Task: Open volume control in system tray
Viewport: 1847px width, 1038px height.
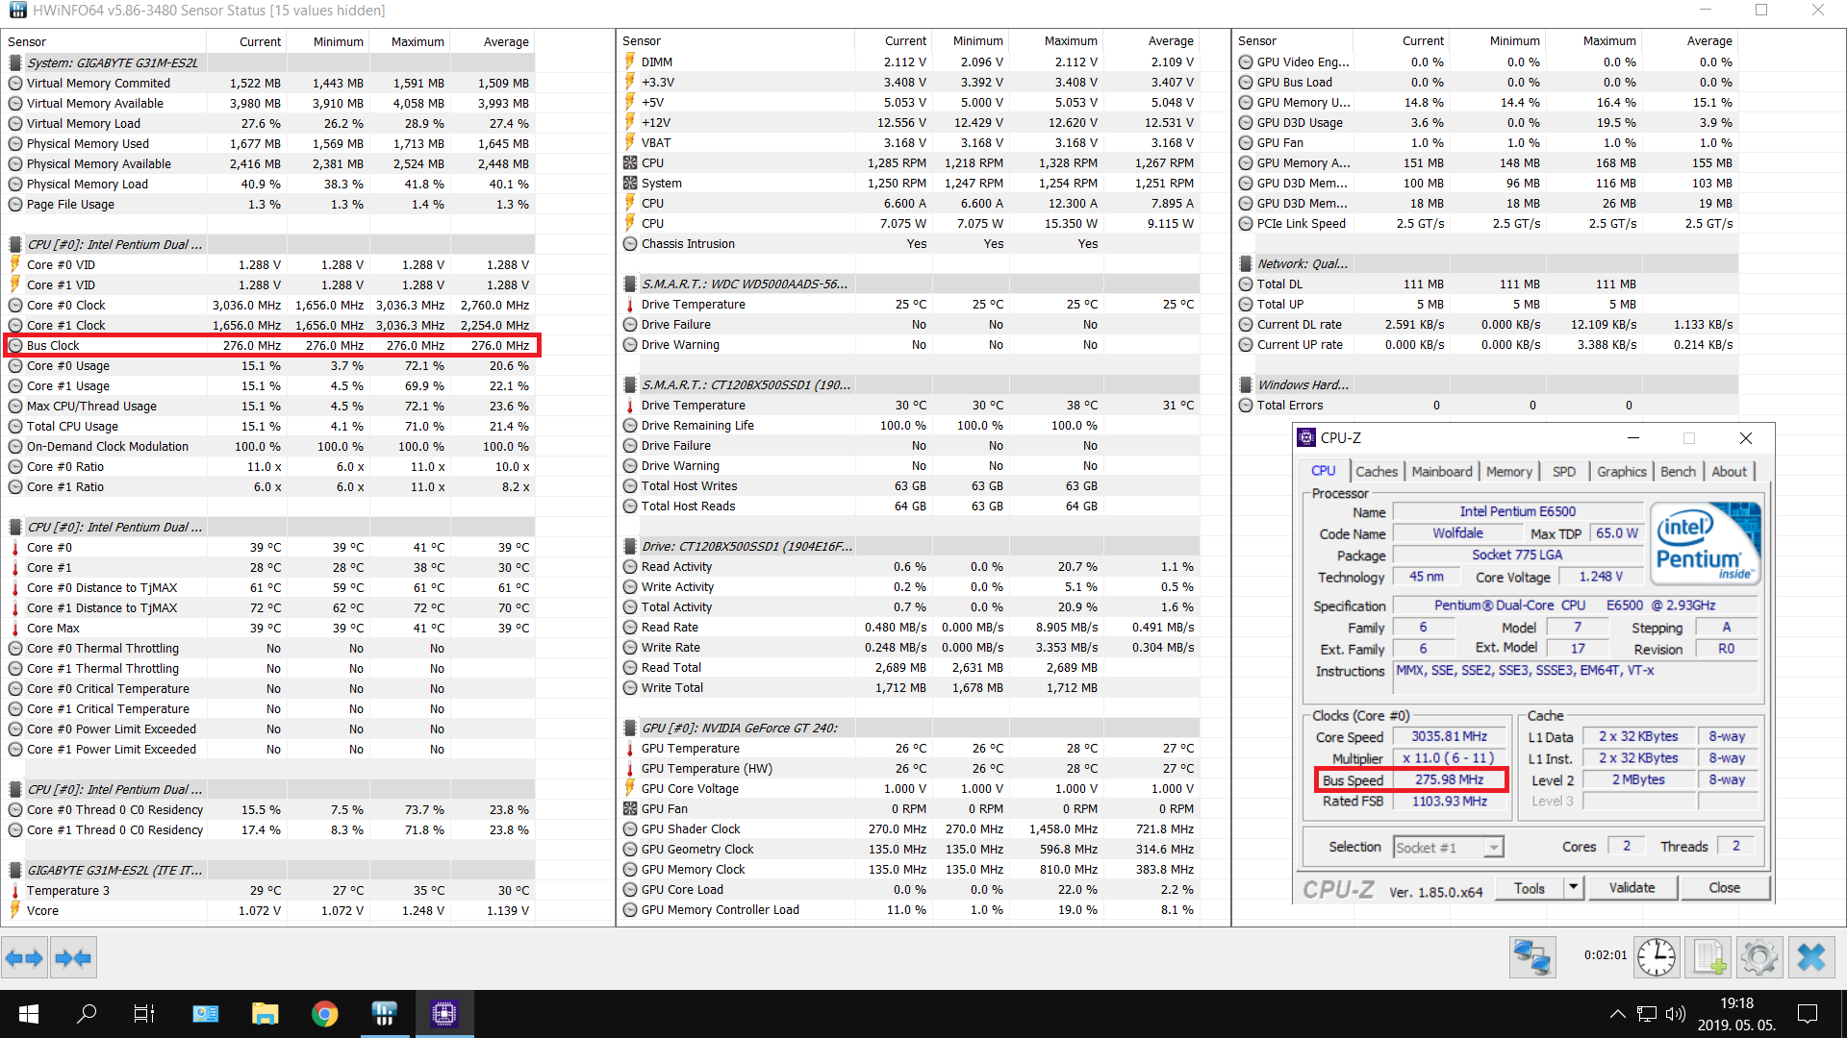Action: 1675,1014
